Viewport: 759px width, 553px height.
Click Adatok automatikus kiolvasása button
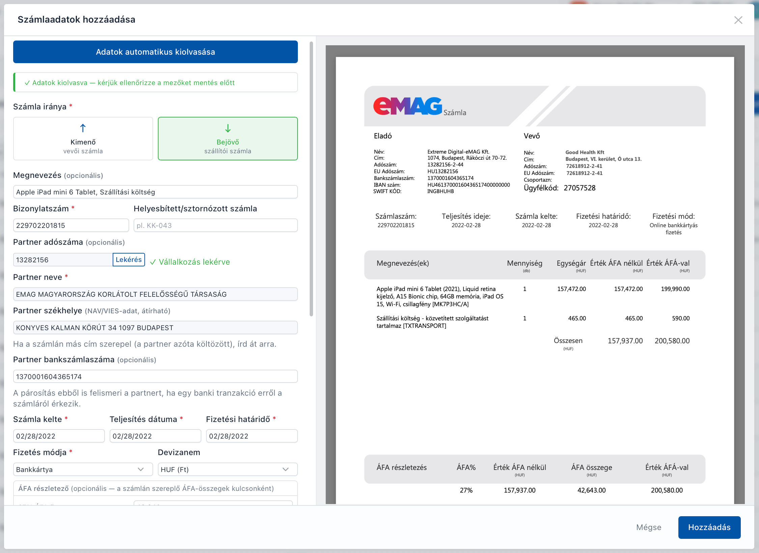pyautogui.click(x=155, y=52)
